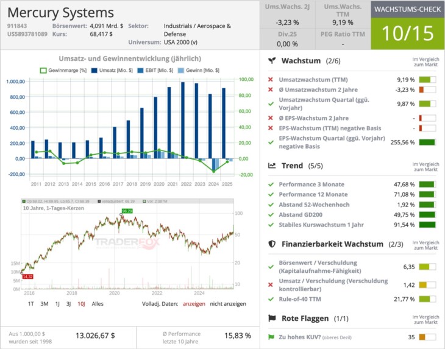Click green checkmark for EPS-Wachstum Quartal
The image size is (445, 349).
[x=271, y=142]
